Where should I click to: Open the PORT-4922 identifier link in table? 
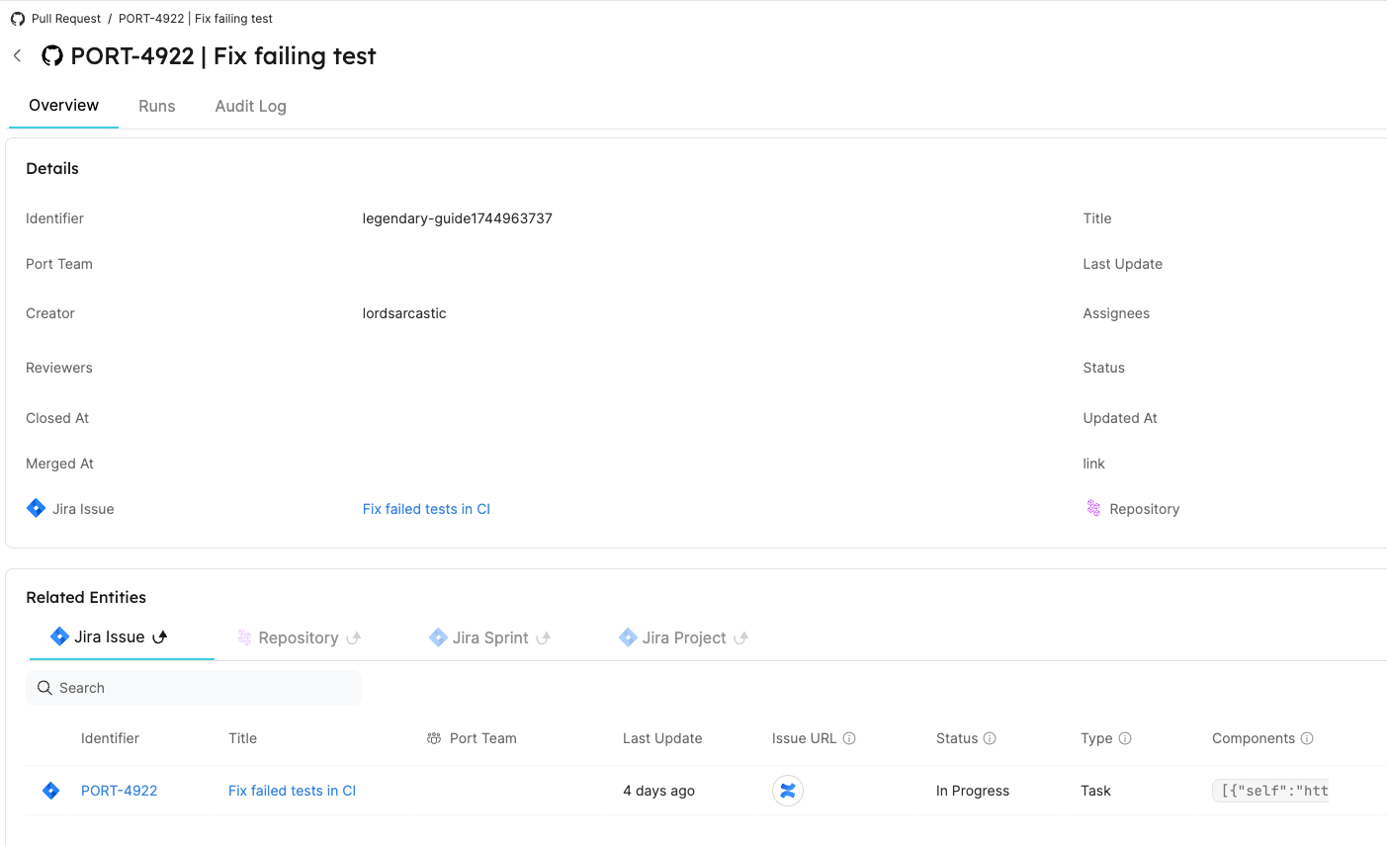[119, 791]
